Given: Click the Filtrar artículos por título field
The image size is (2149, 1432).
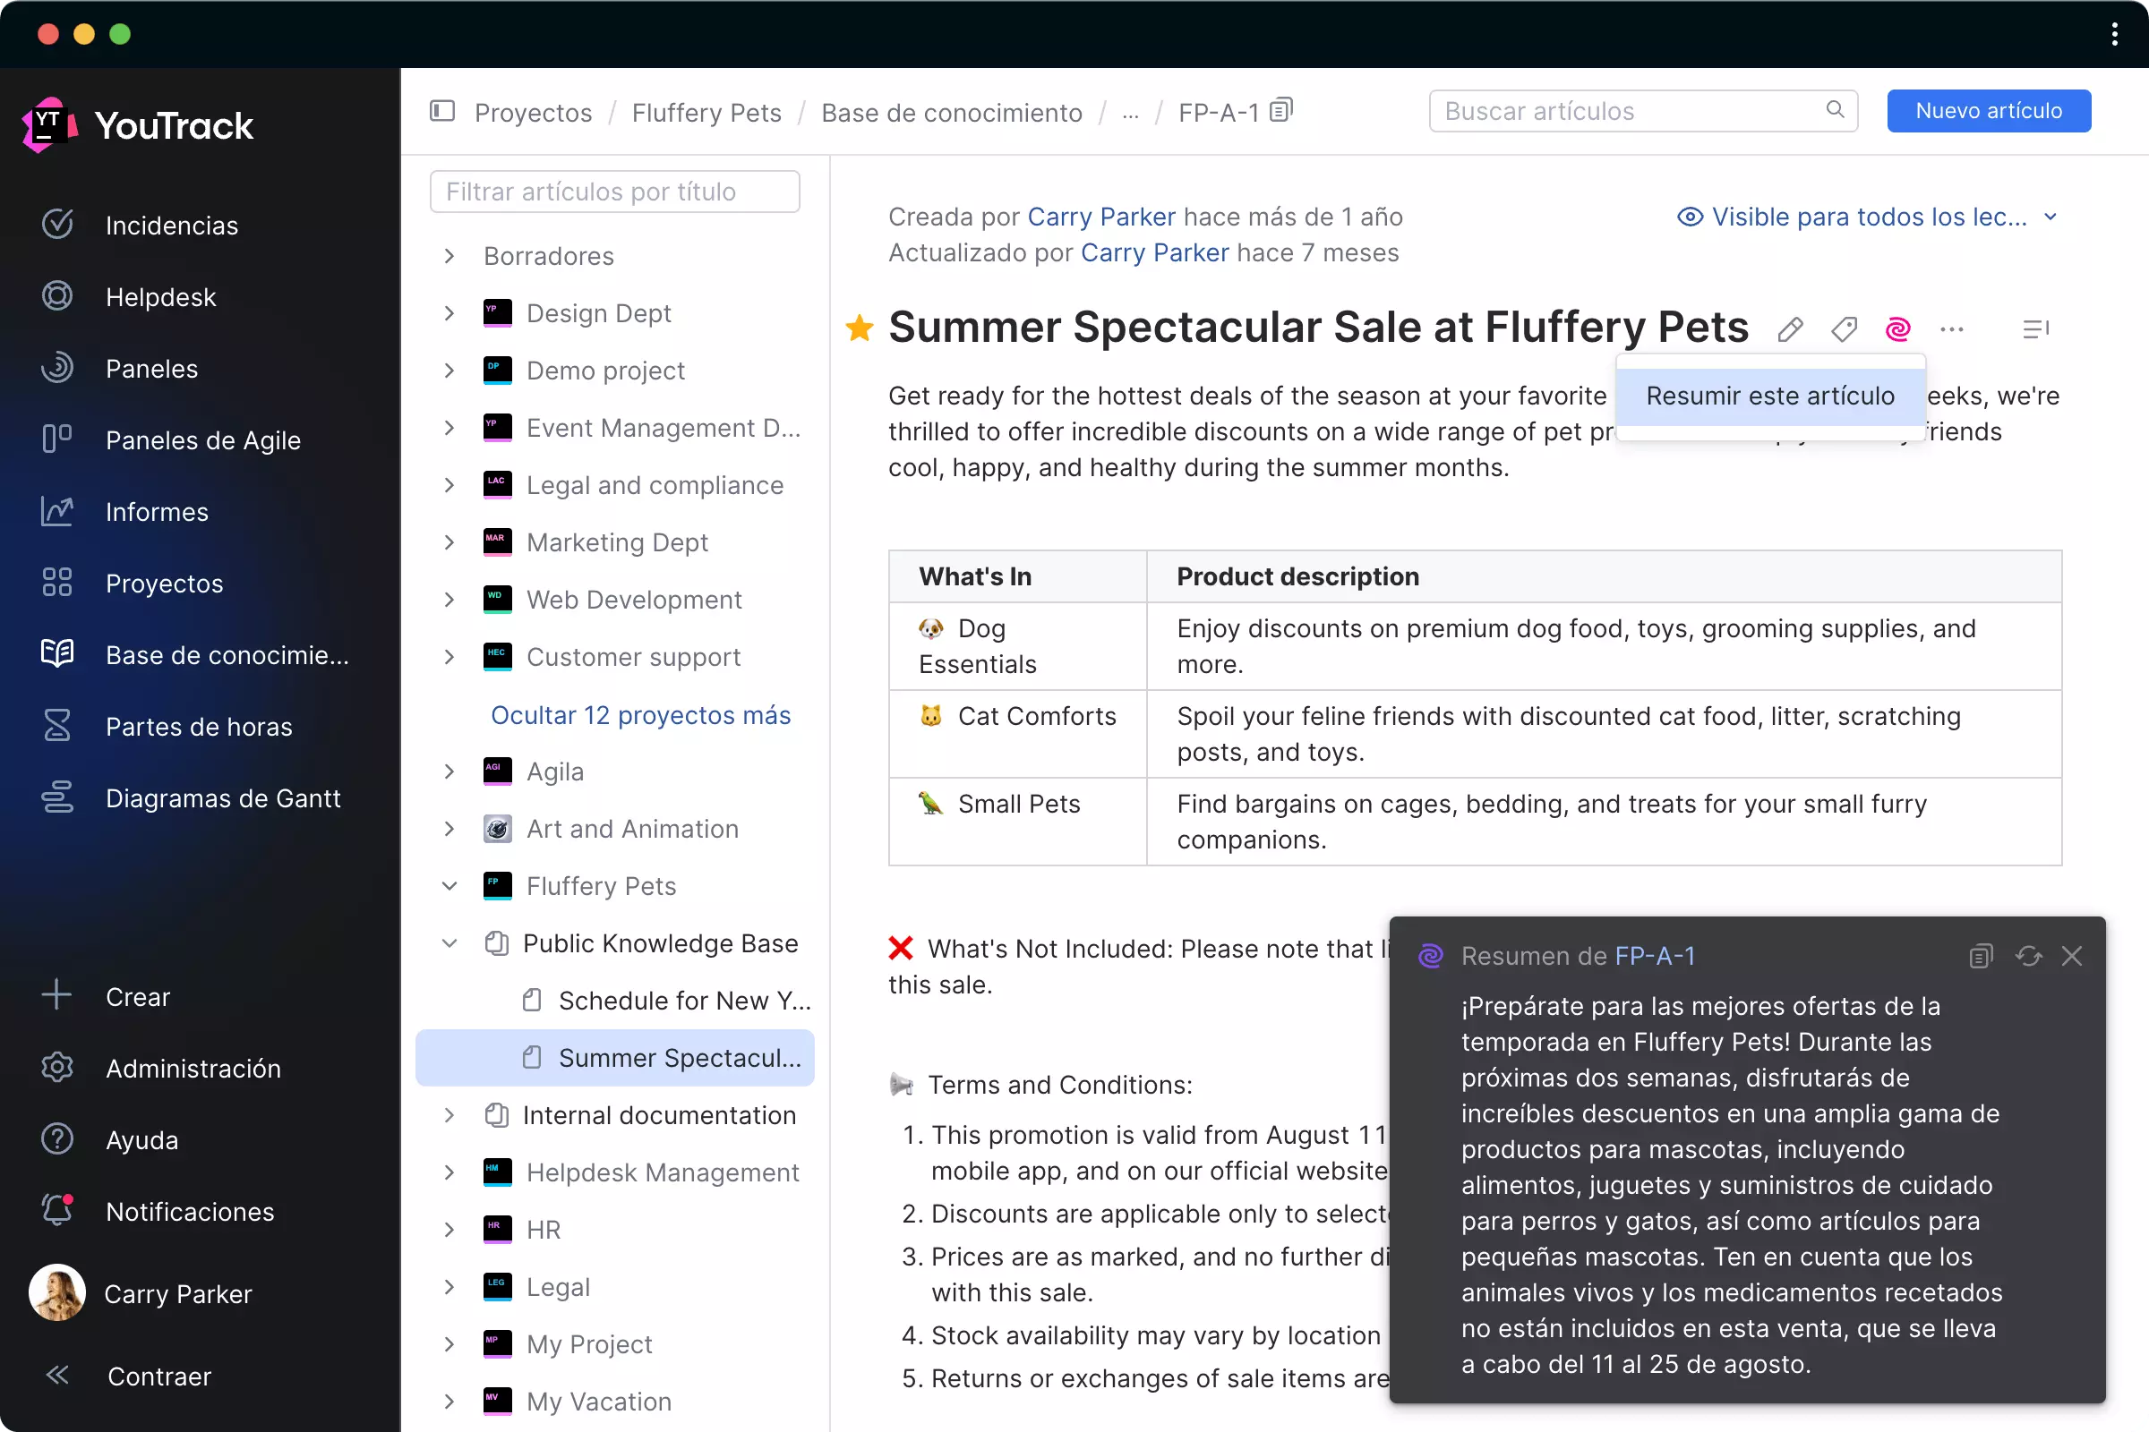Looking at the screenshot, I should point(614,192).
